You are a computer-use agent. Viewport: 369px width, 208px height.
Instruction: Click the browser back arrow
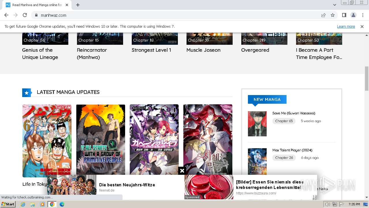point(6,15)
